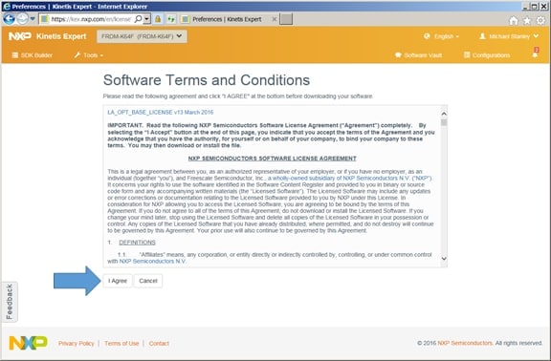Click the security lock icon in address bar
This screenshot has height=361, width=551.
tap(158, 19)
